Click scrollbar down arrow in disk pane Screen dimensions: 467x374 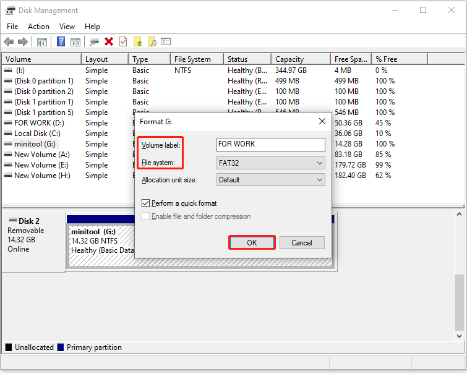[459, 336]
